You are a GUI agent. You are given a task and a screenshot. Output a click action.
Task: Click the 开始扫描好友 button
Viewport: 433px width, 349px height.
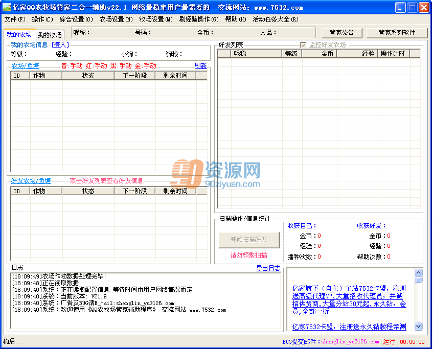249,240
